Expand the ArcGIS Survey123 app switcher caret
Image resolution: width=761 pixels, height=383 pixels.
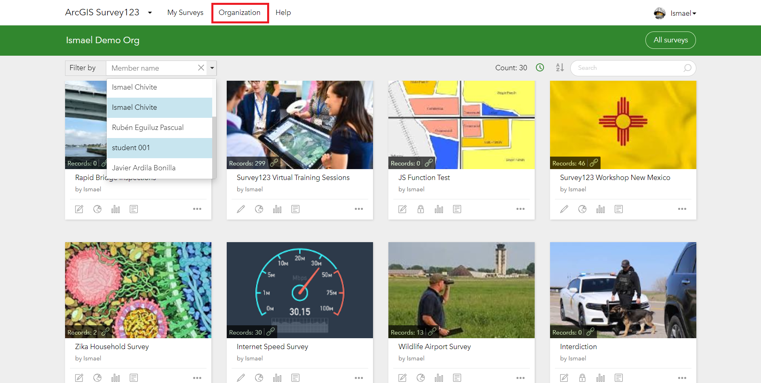150,13
